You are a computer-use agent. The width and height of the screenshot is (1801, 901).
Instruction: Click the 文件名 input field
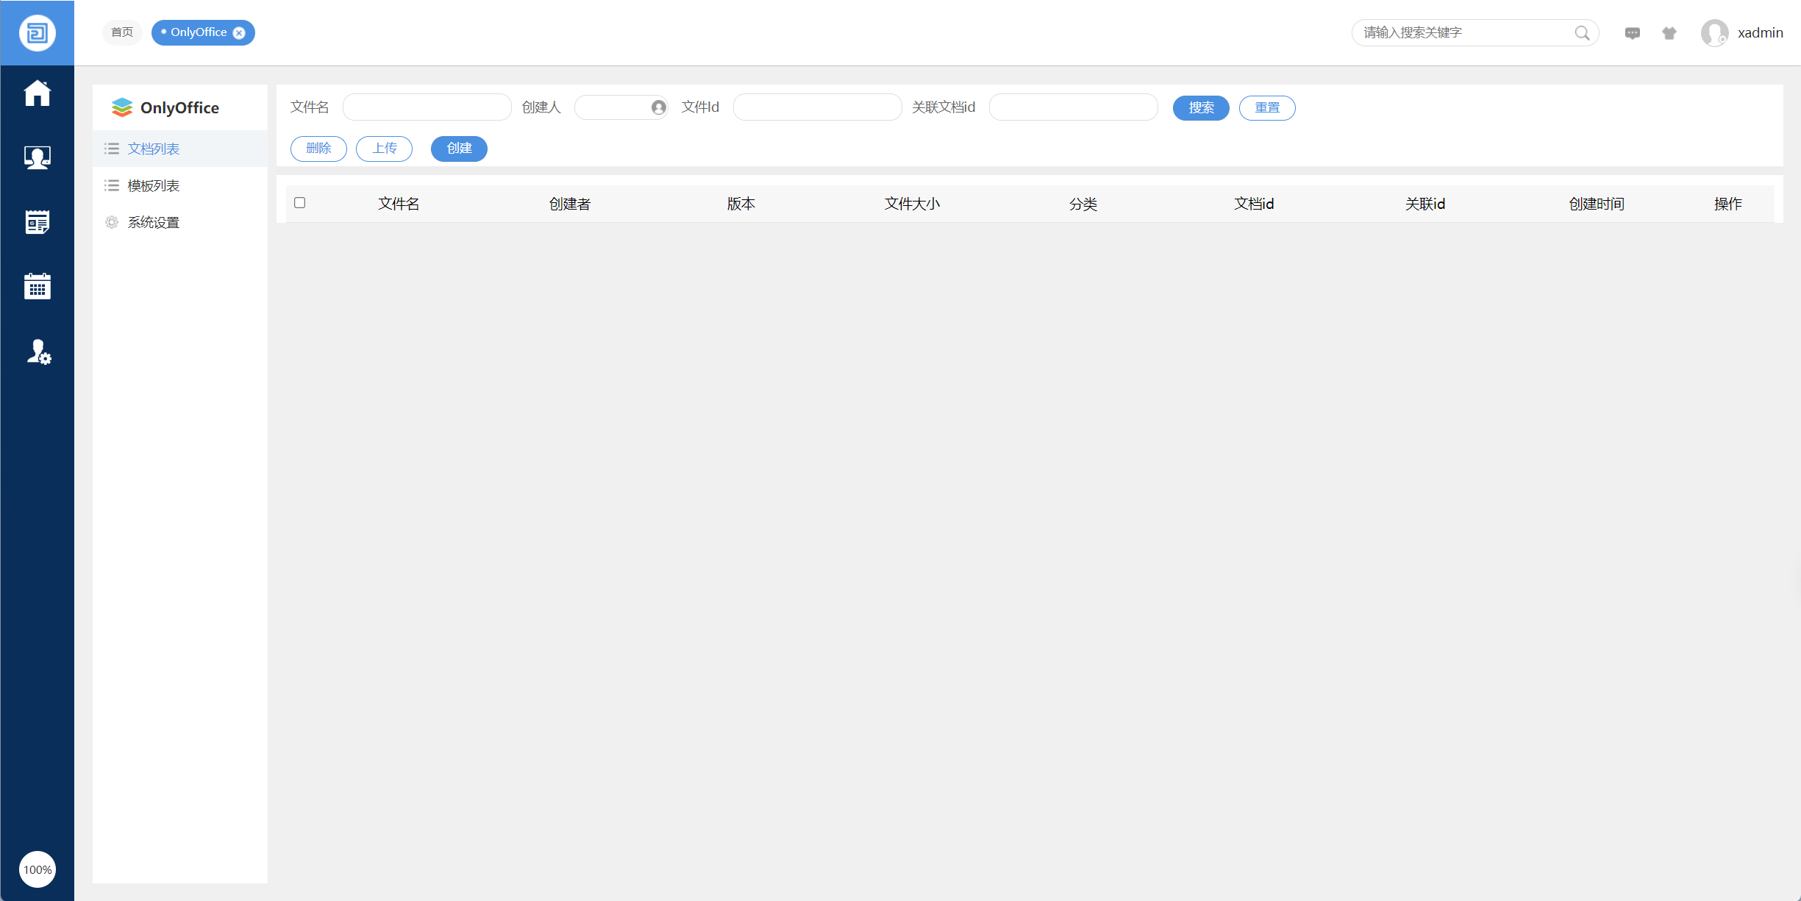(427, 107)
